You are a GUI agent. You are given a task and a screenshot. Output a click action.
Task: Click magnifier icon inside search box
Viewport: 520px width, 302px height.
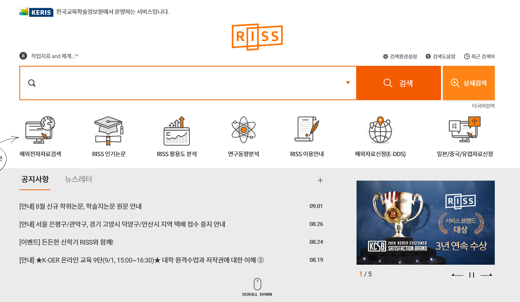pyautogui.click(x=32, y=83)
